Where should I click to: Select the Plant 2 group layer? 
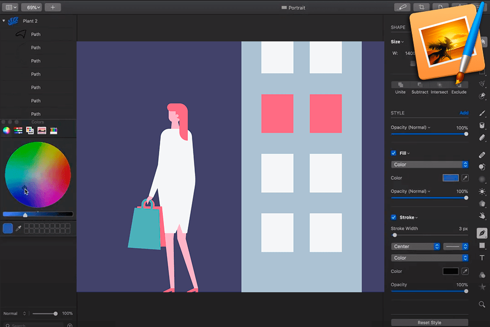pos(38,21)
